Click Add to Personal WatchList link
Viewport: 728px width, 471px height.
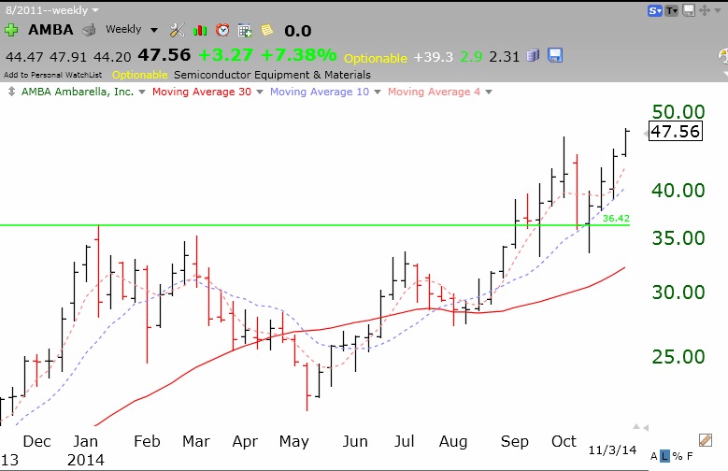coord(52,75)
